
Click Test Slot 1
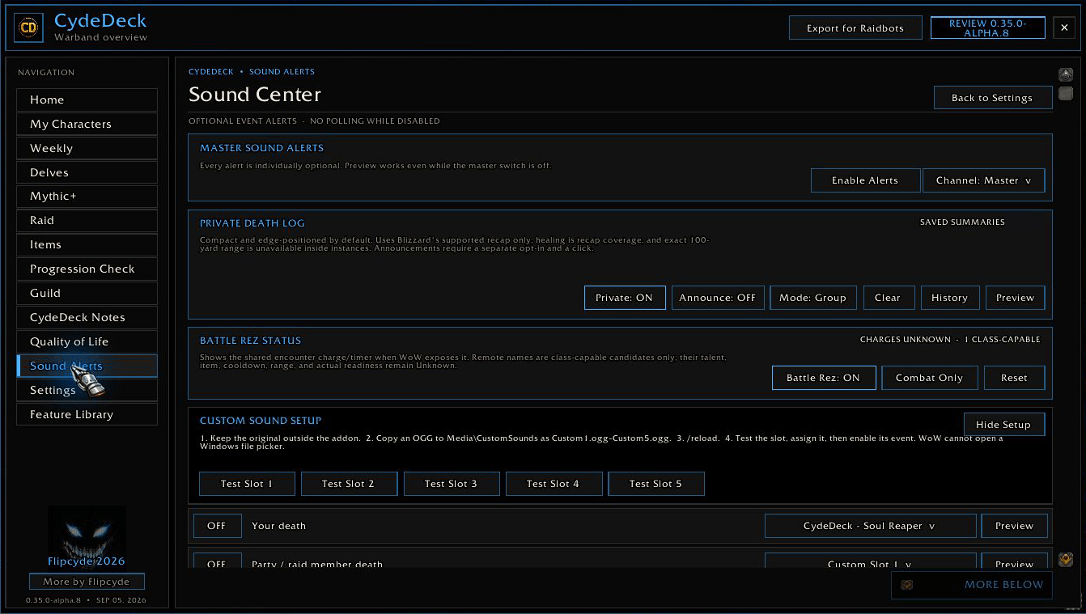coord(247,484)
